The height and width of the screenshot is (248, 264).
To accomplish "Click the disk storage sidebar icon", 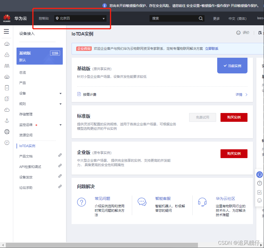I will coord(7,88).
